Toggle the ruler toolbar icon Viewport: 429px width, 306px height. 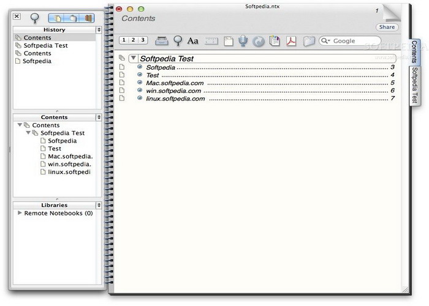211,41
